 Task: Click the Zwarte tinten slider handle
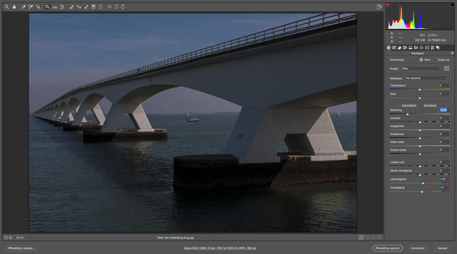click(x=420, y=153)
